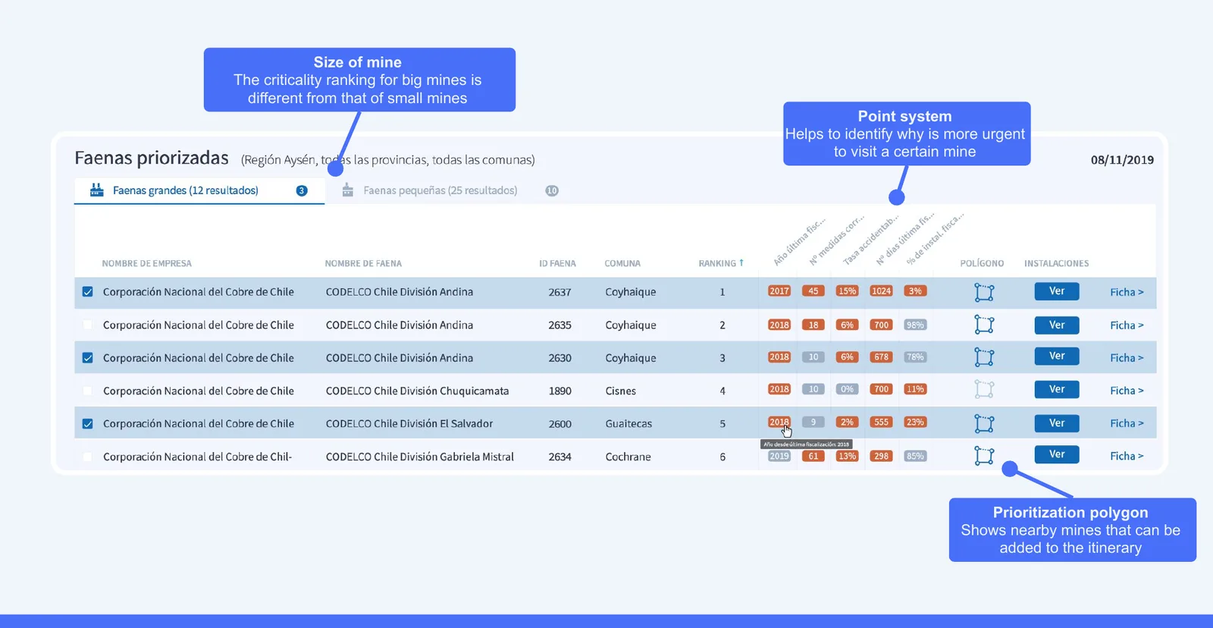Click Ver button for faena 1890
The width and height of the screenshot is (1213, 628).
(1057, 389)
